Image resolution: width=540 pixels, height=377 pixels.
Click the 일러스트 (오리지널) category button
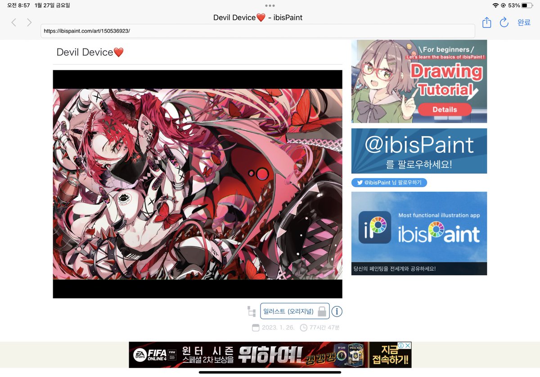[295, 311]
